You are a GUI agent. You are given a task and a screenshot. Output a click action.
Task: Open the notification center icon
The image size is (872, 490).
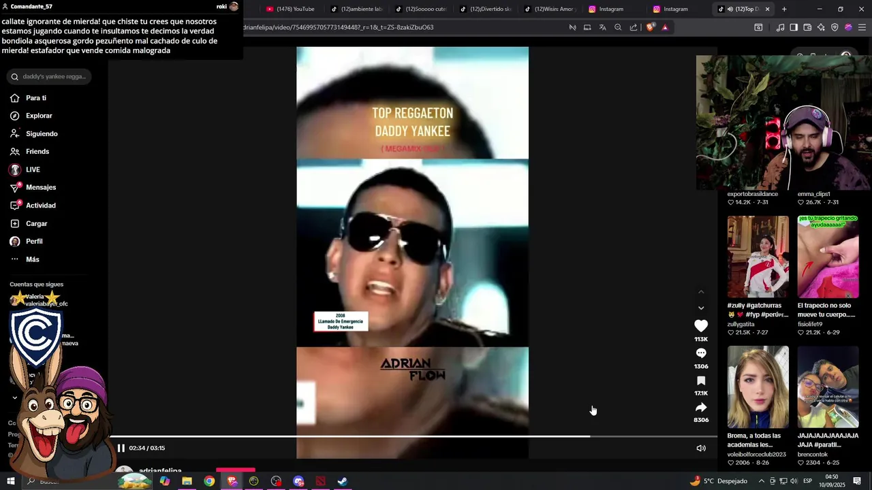point(857,481)
